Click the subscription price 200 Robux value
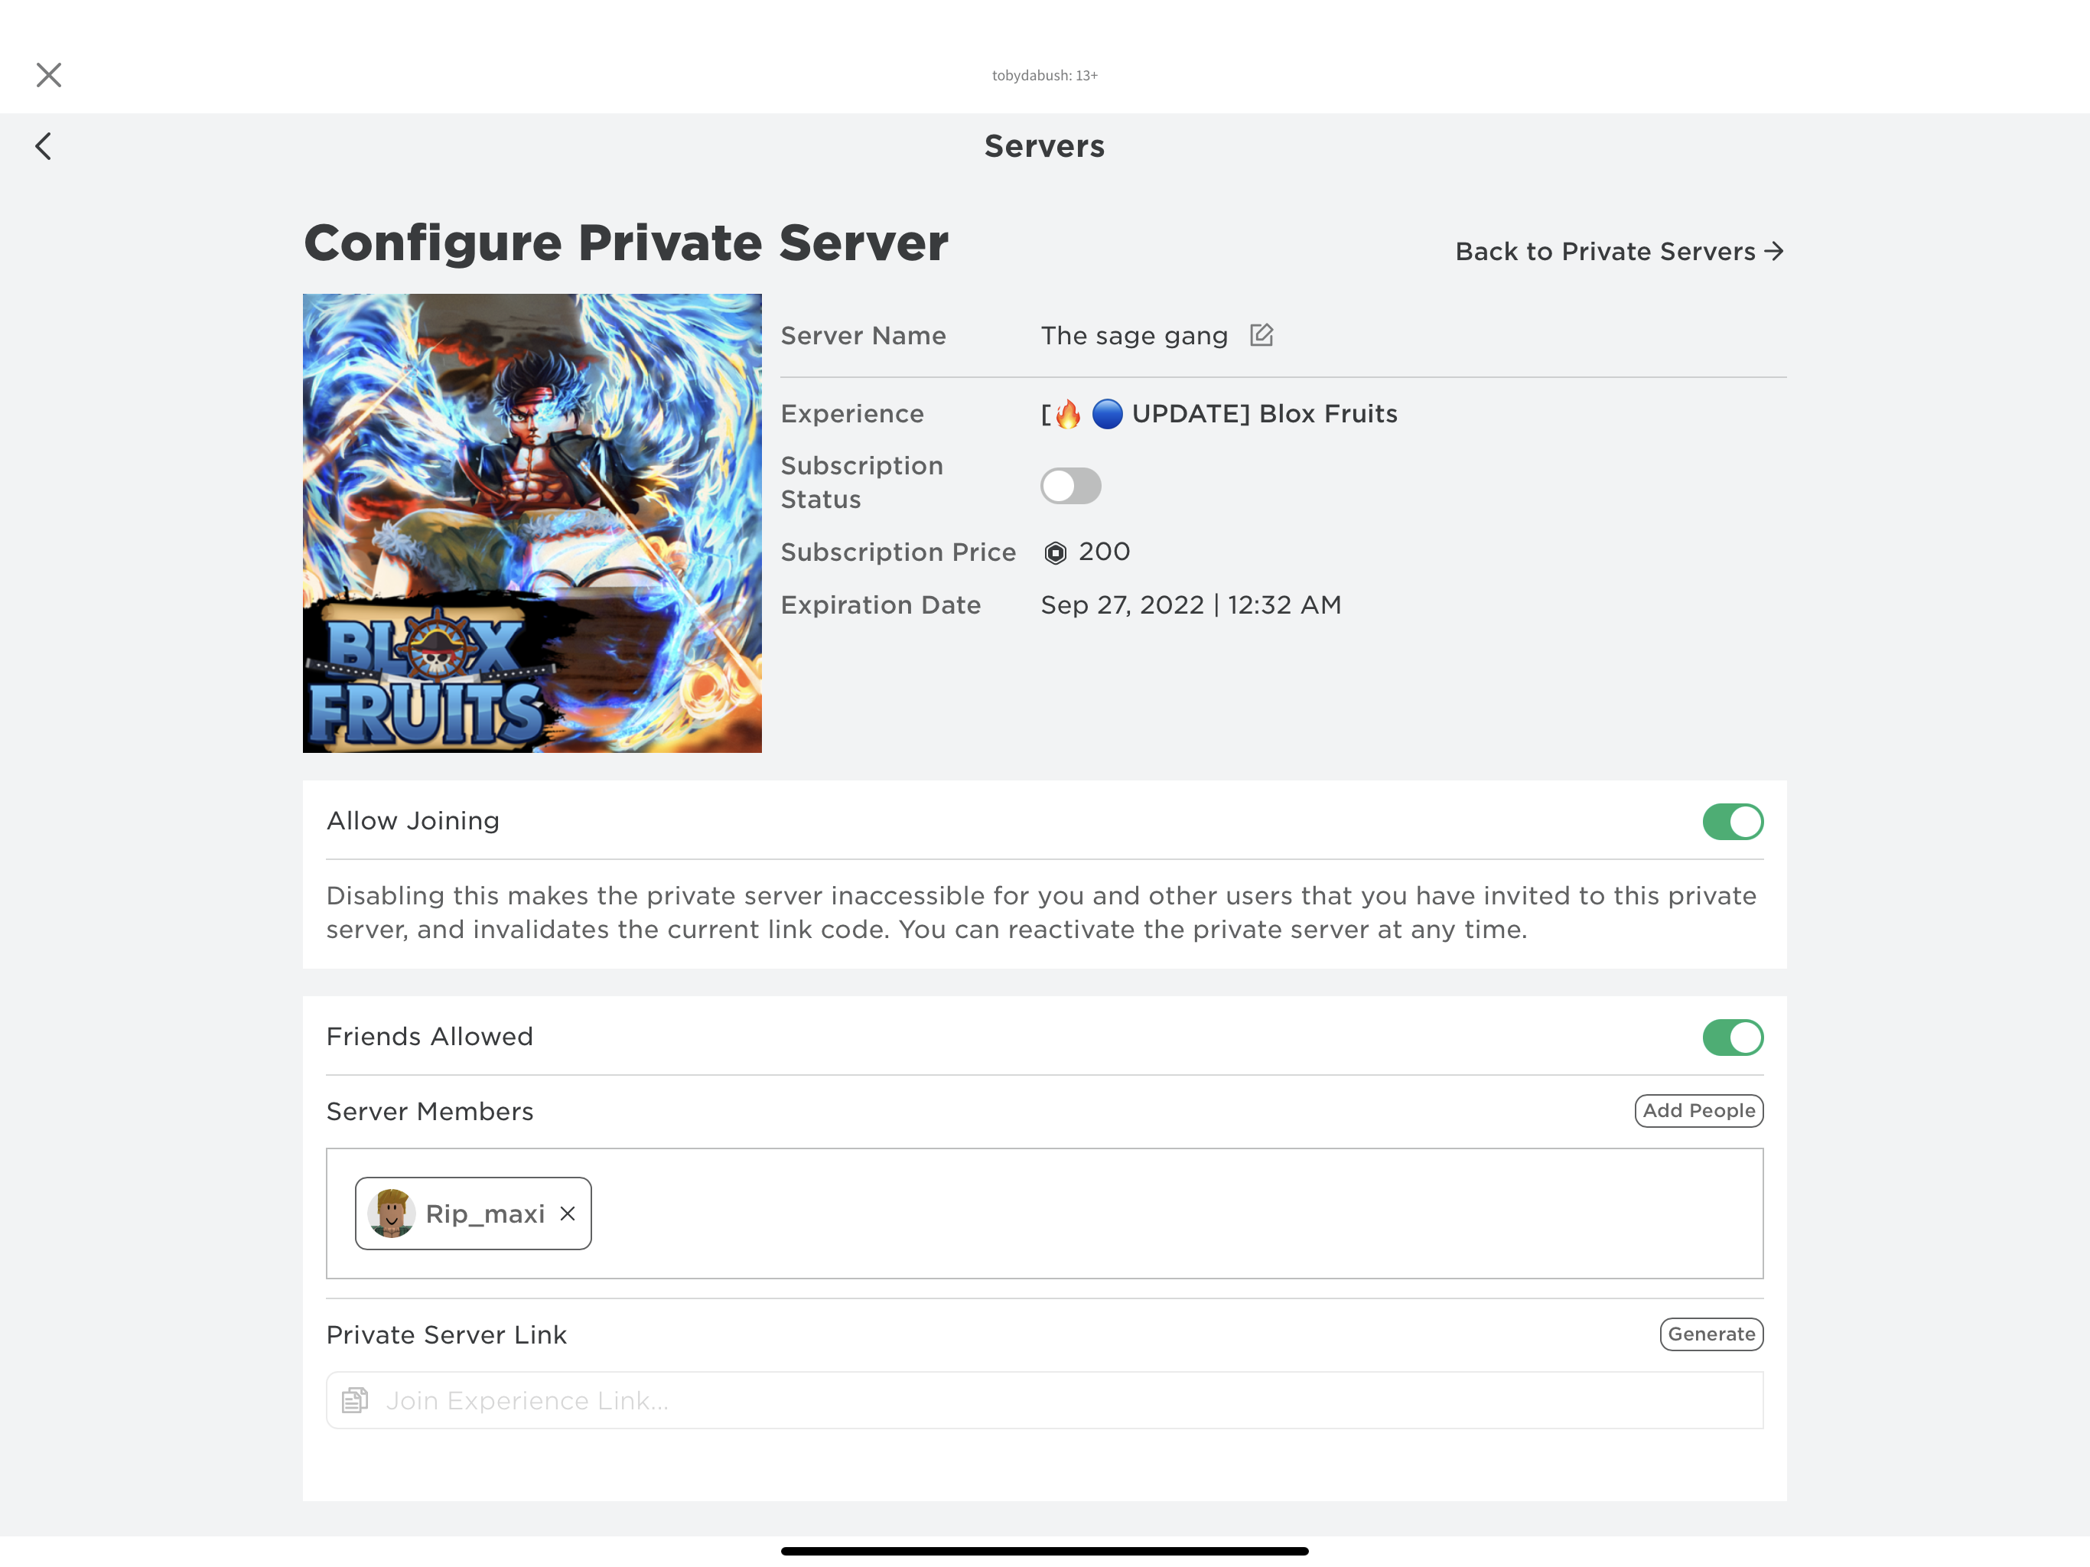 [x=1104, y=552]
